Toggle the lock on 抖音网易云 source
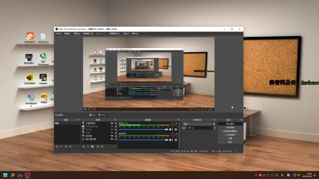The height and width of the screenshot is (179, 319). 116,123
